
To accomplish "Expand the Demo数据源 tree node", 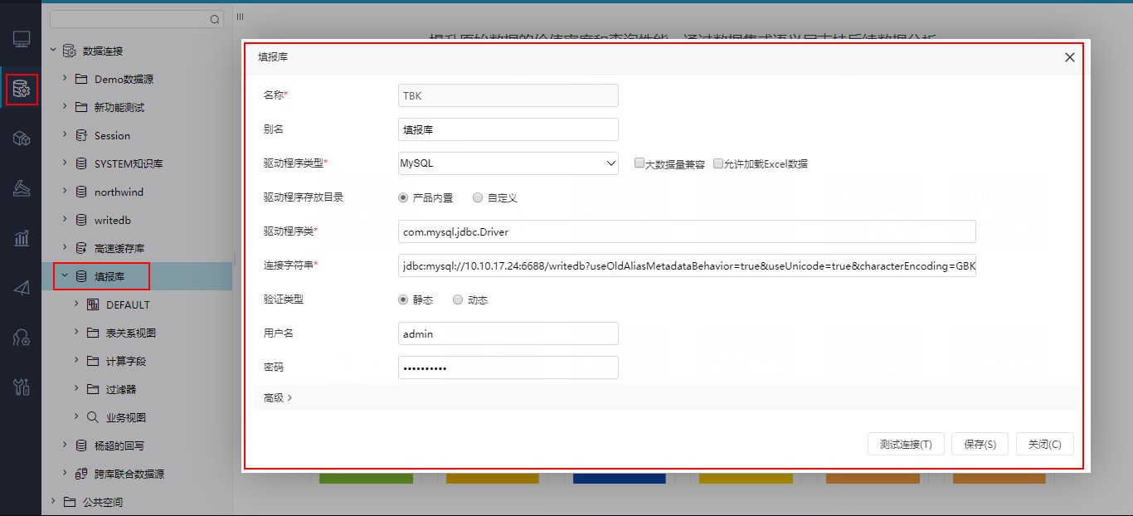I will (x=65, y=79).
